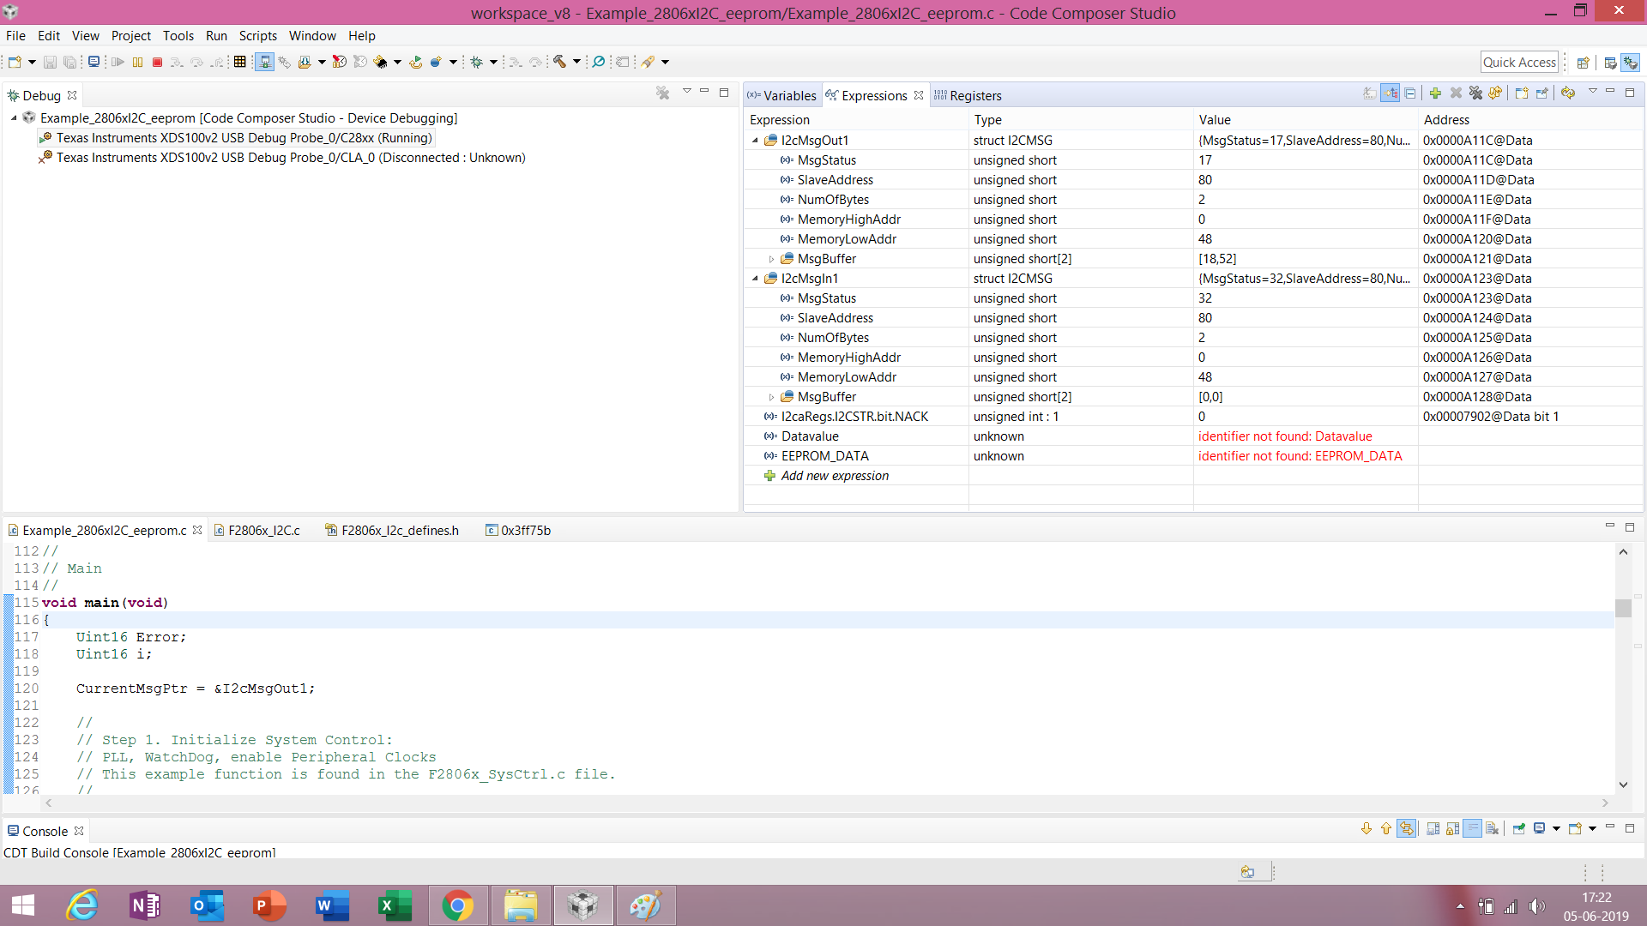
Task: Toggle the highlighted real-time mode toolbar button
Action: click(264, 62)
